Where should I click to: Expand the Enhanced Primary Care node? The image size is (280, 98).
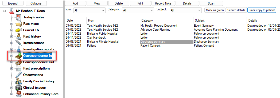pos(12,94)
